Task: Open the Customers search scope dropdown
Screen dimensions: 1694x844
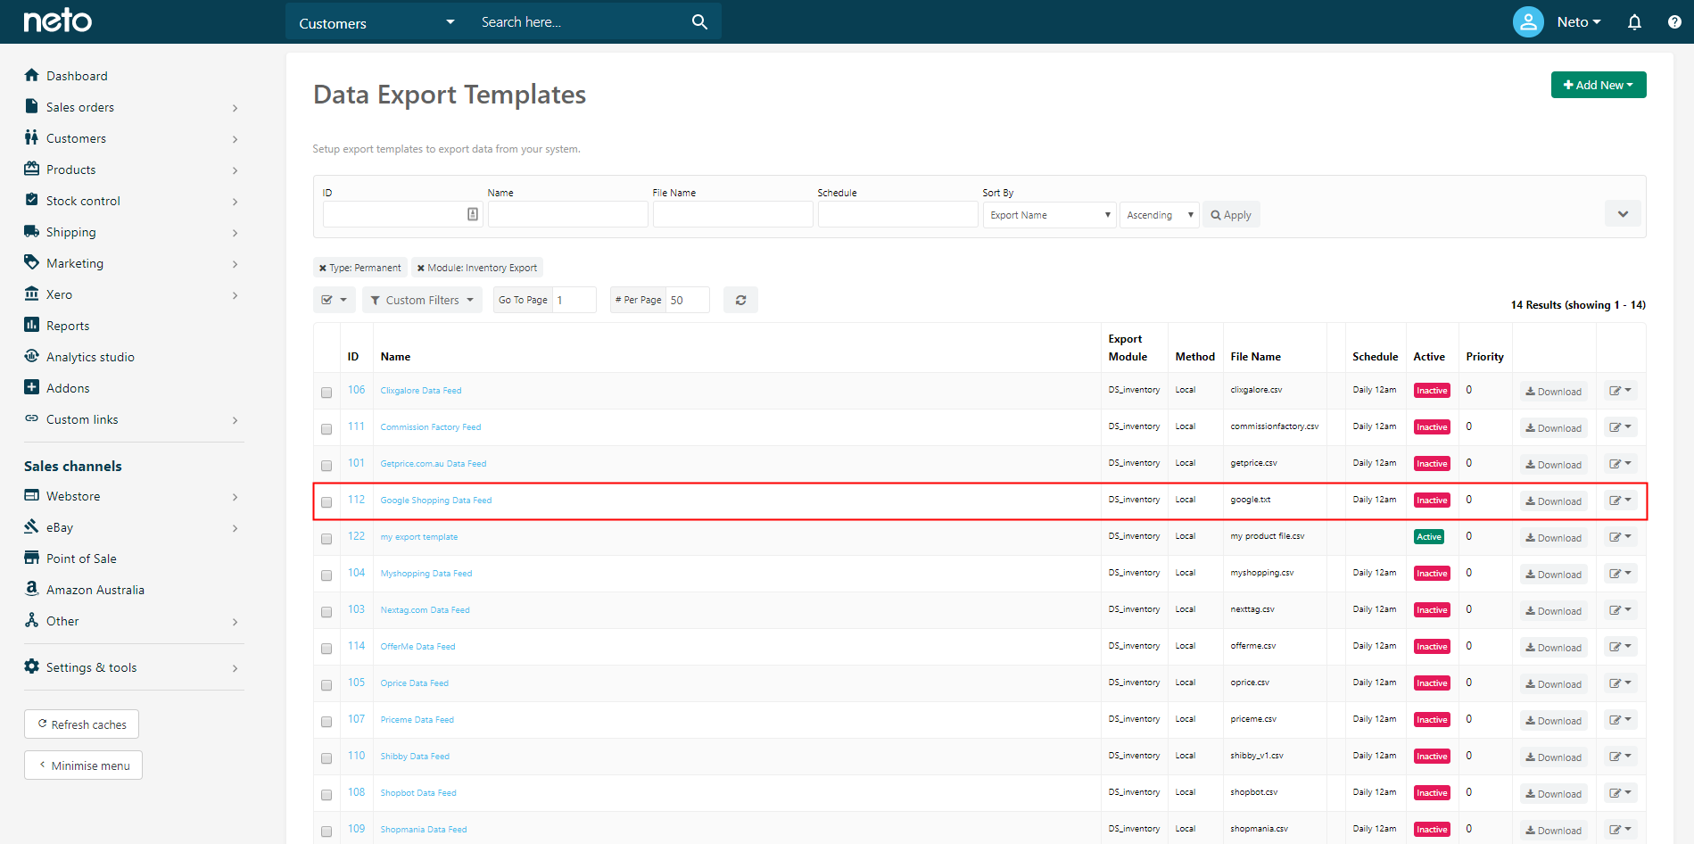Action: click(376, 22)
